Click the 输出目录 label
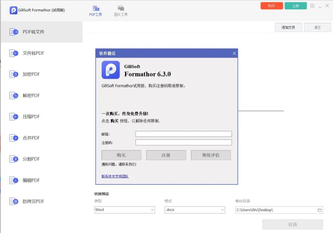Viewport: 333px width, 233px height. pos(243,201)
